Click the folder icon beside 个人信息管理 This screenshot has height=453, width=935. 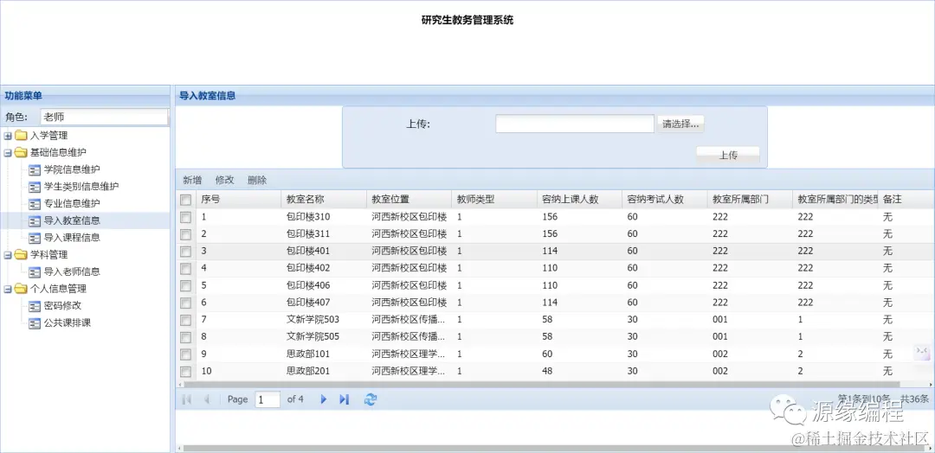click(21, 290)
